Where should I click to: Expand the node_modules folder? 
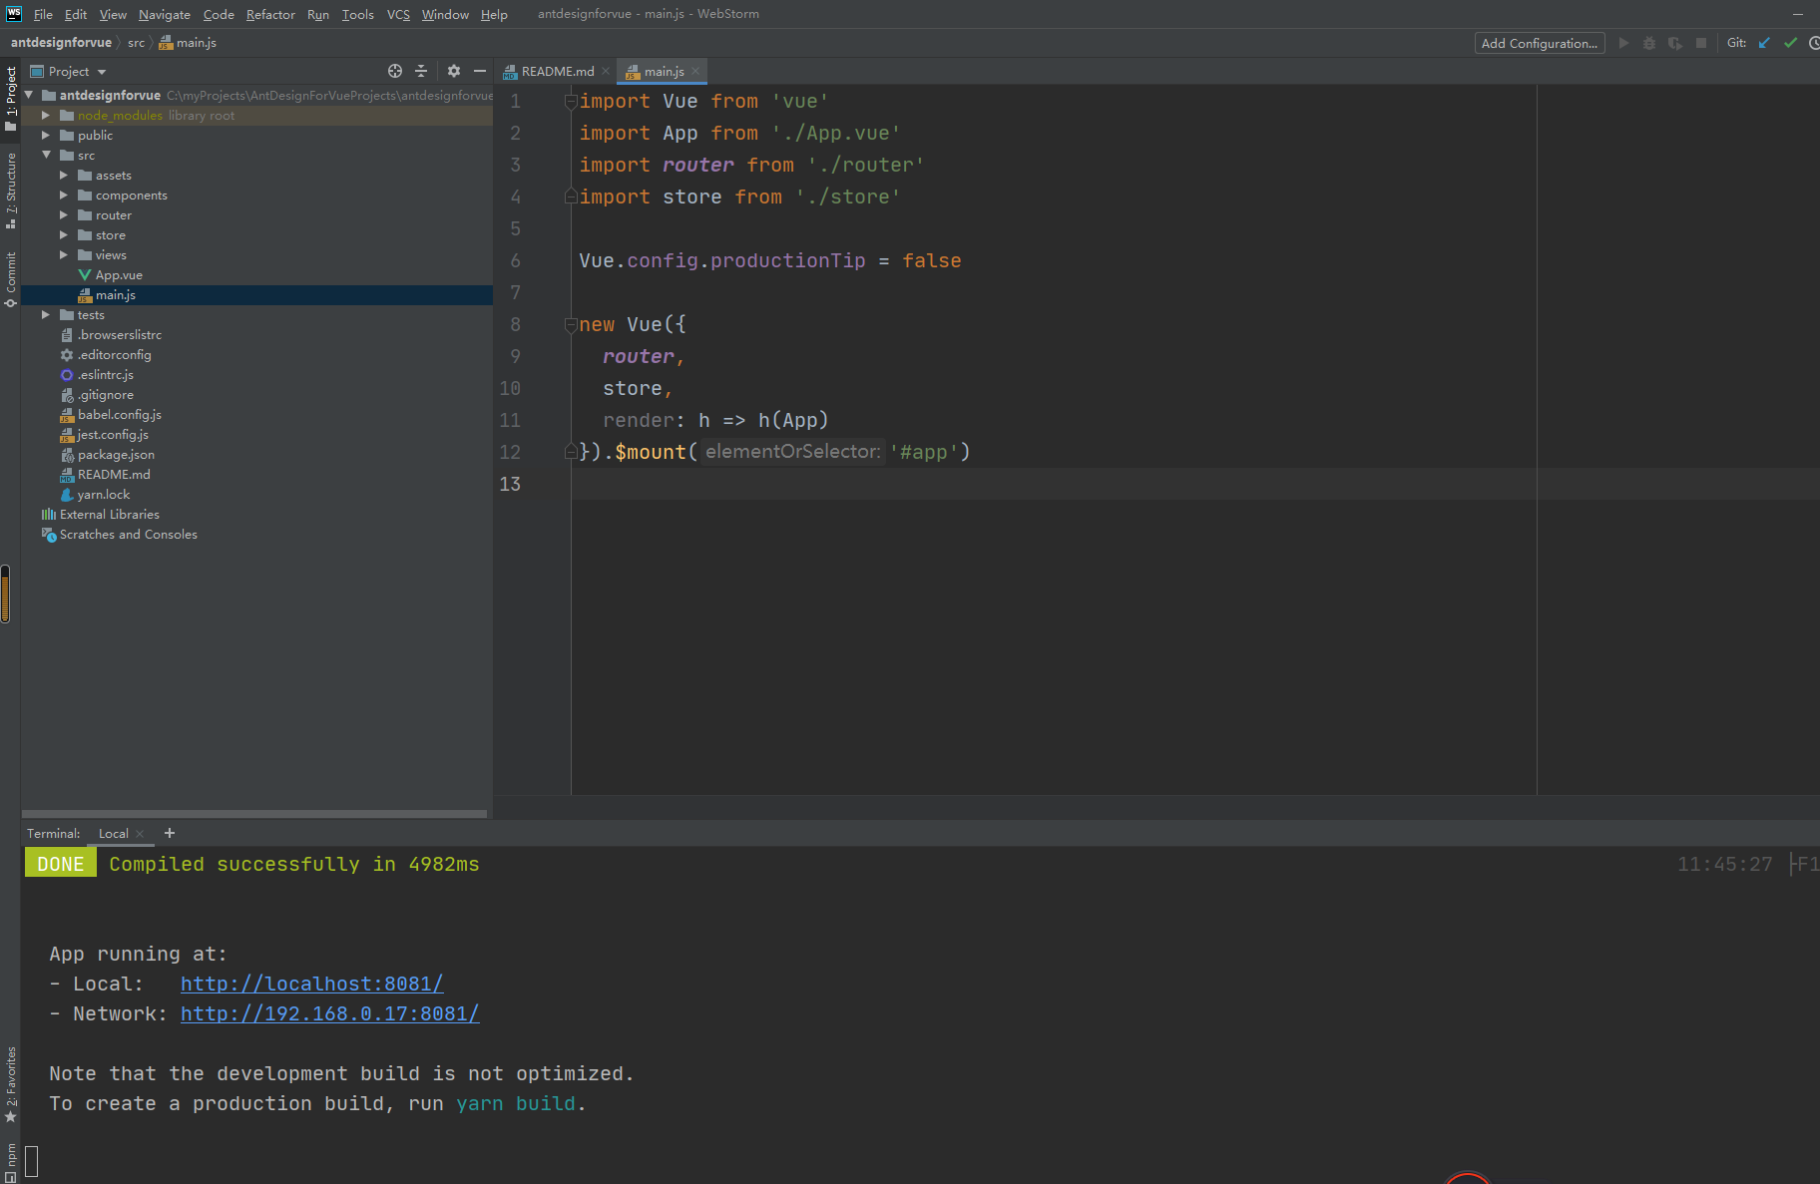[x=46, y=115]
